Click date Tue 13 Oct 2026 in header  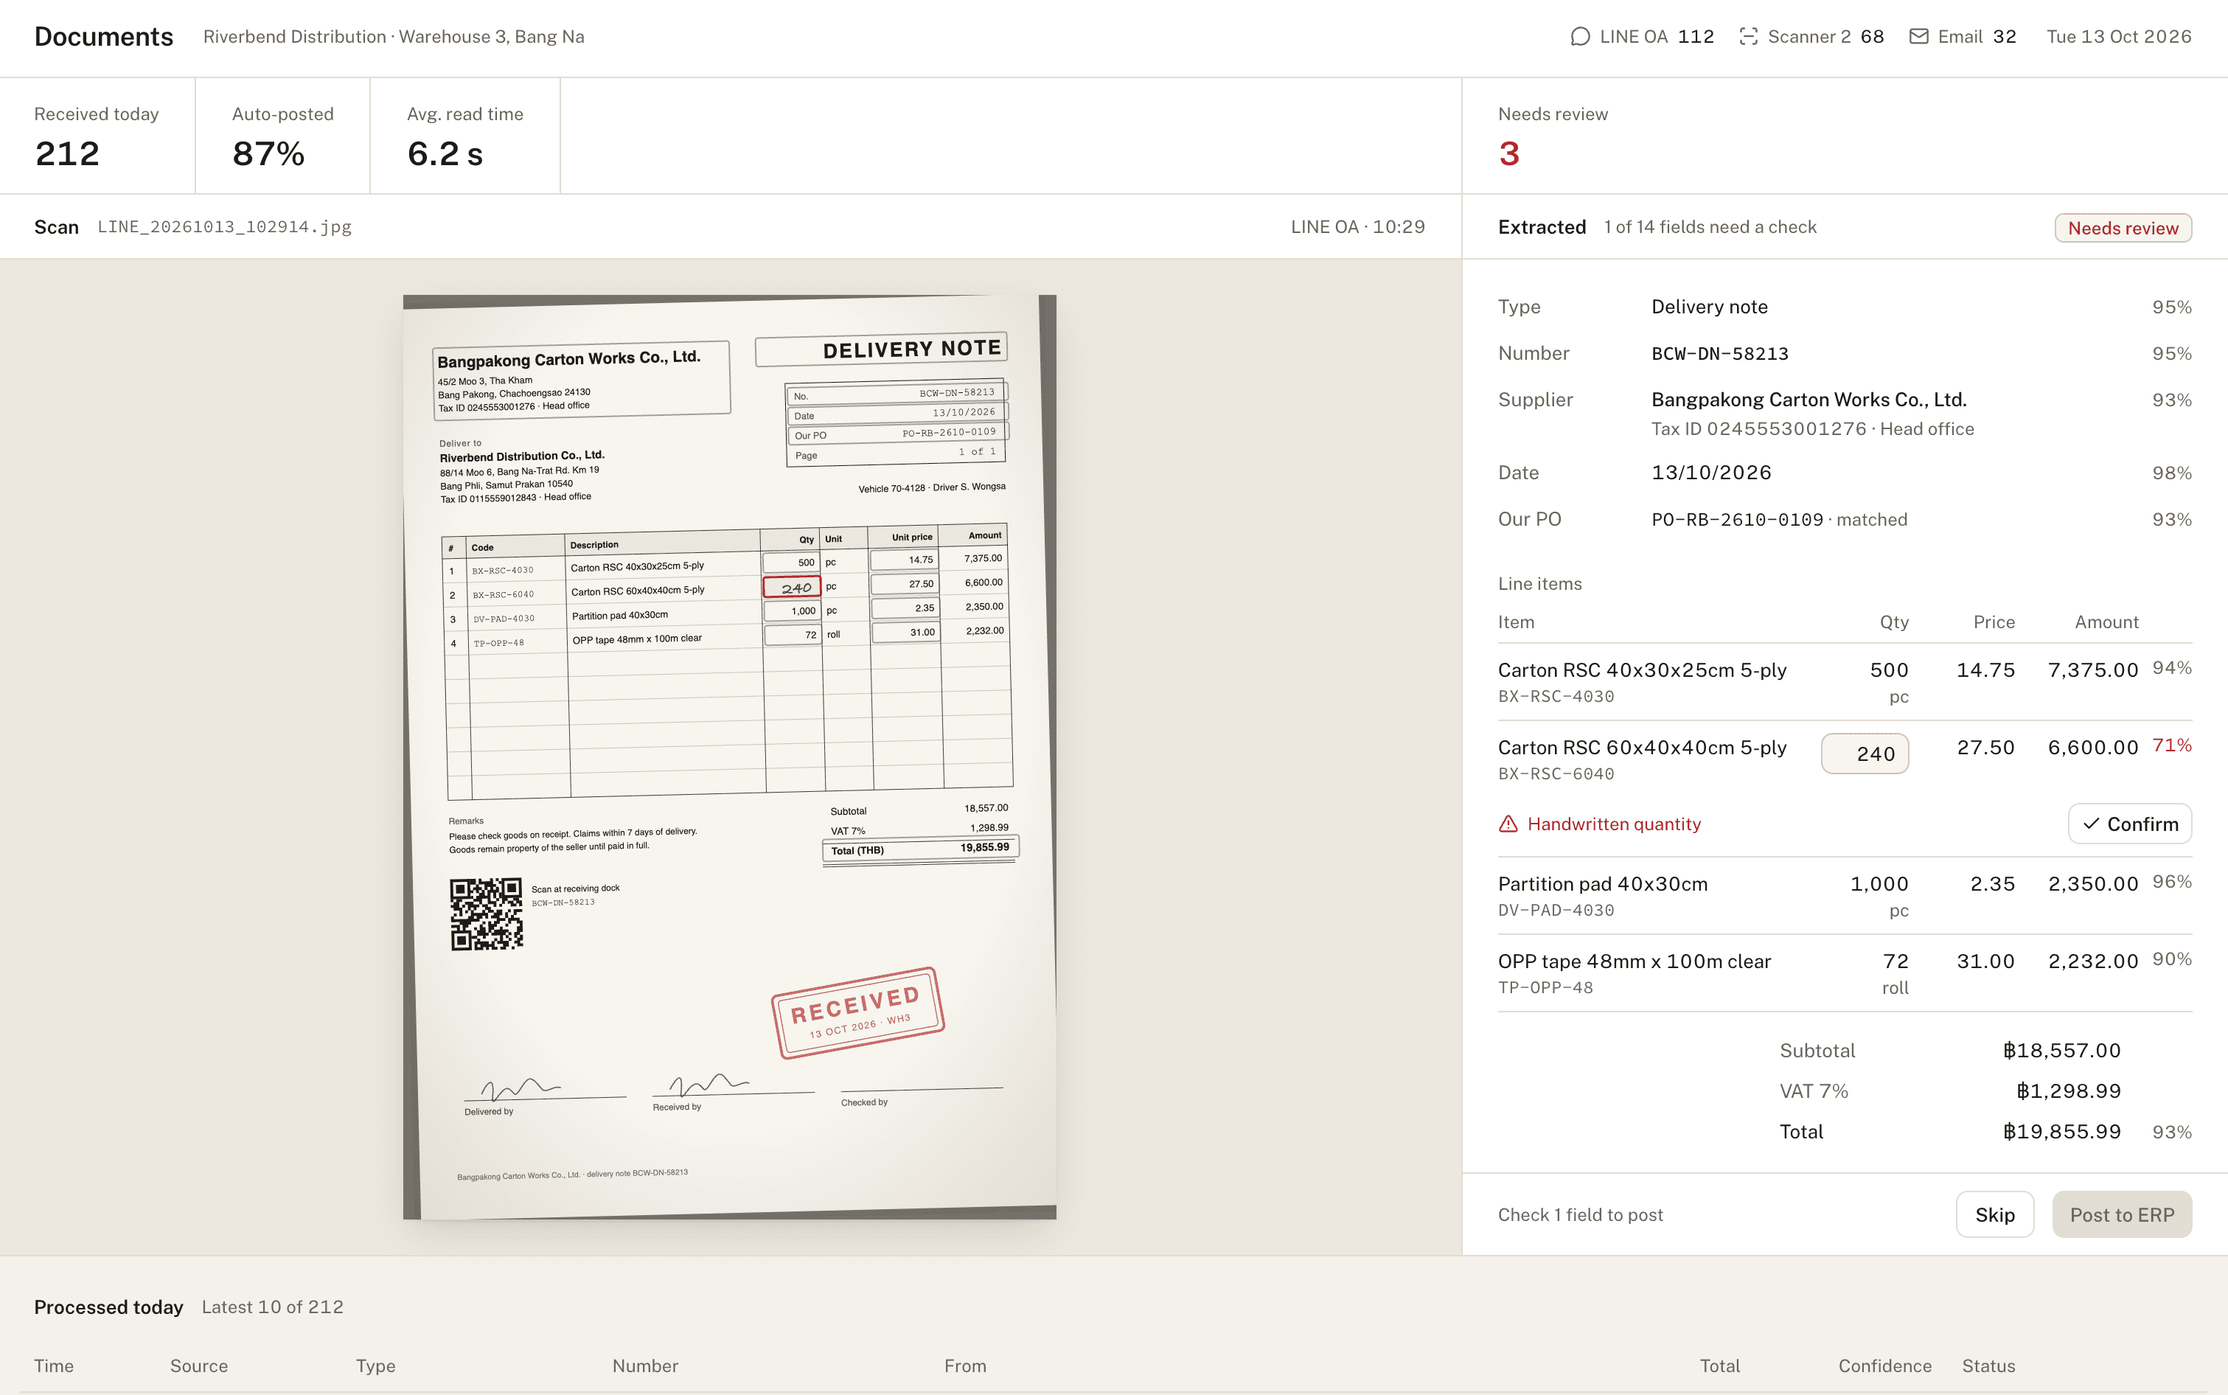coord(2119,37)
